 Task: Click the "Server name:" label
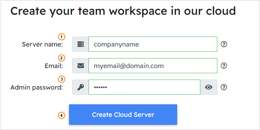click(42, 44)
